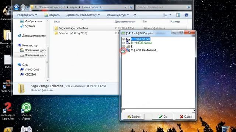Expand the C: drive in KillCopy
Viewport: 236px width, 132px height.
click(x=124, y=39)
